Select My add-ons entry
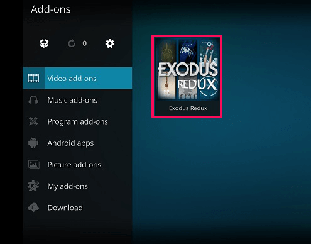The width and height of the screenshot is (311, 244). [x=77, y=186]
